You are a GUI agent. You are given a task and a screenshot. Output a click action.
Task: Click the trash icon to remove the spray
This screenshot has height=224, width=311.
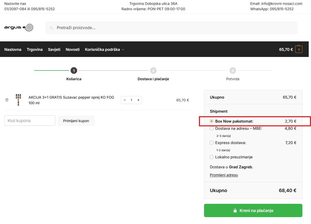7,100
